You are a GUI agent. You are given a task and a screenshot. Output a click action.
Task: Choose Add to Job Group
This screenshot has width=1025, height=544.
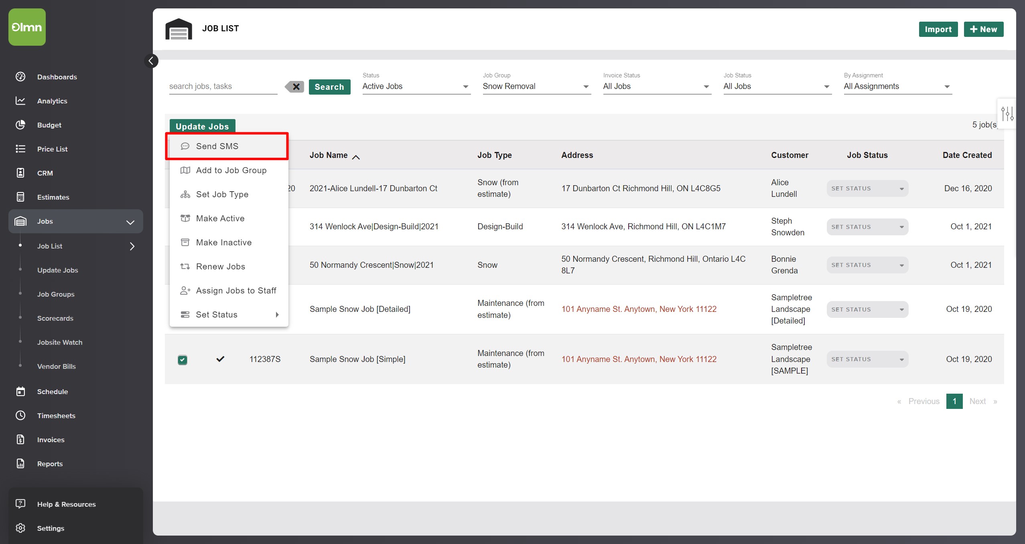coord(229,170)
